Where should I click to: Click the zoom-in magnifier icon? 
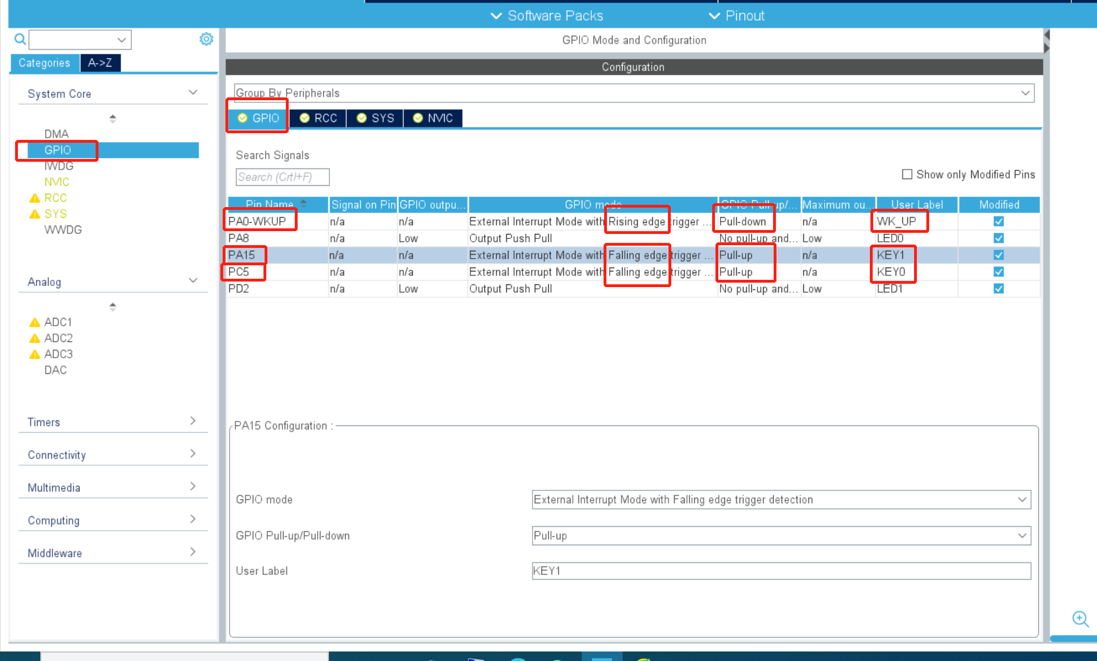(x=1080, y=618)
